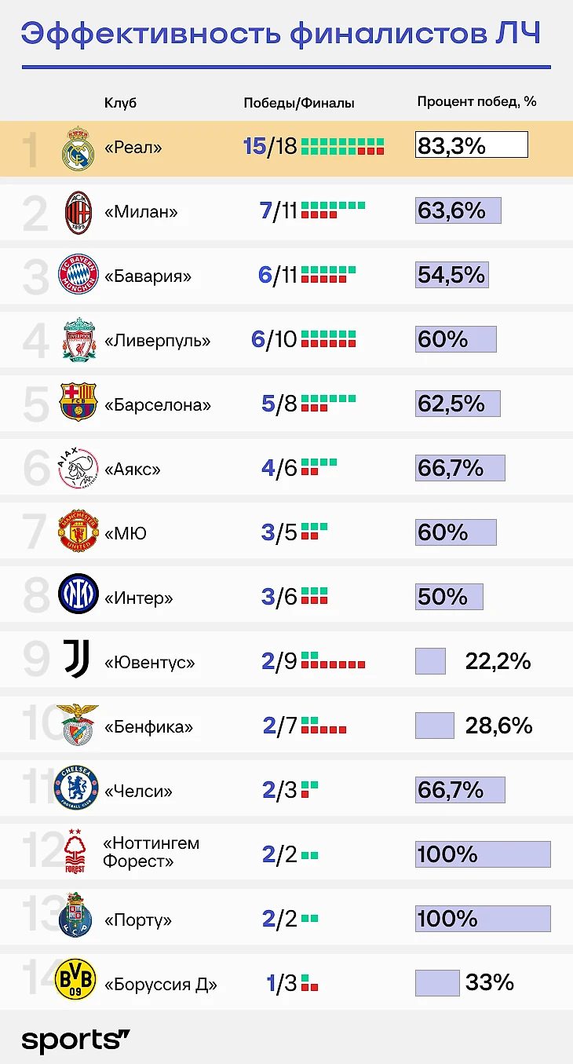This screenshot has height=1064, width=573.
Task: Click the Barcelona club crest
Action: point(78,404)
